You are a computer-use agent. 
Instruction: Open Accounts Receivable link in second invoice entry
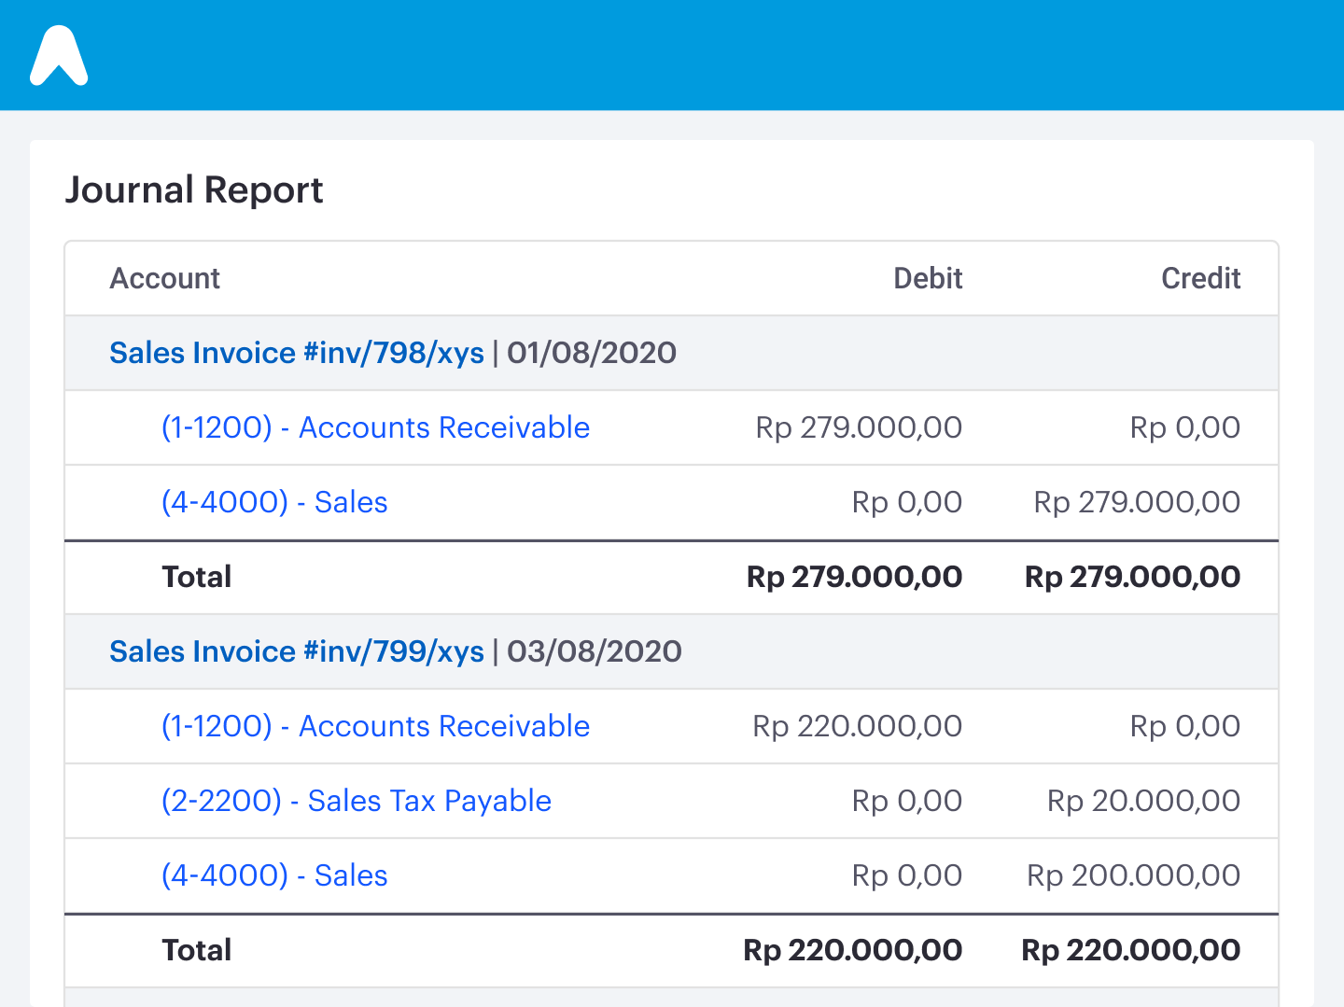375,726
